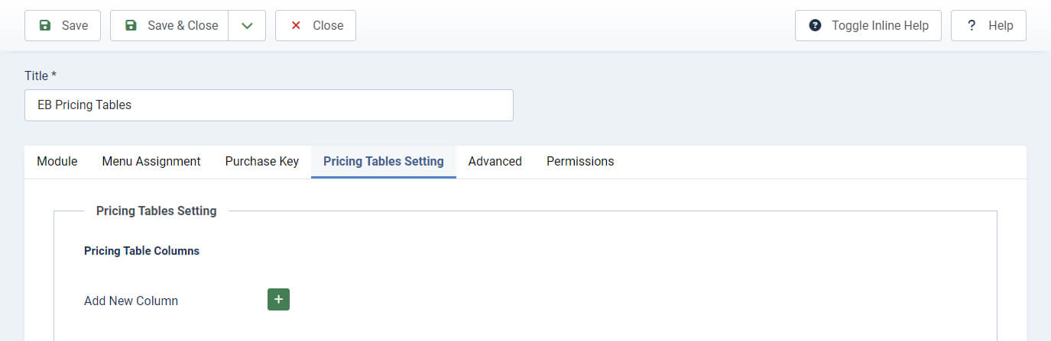
Task: Select the Purchase Key tab
Action: point(262,161)
